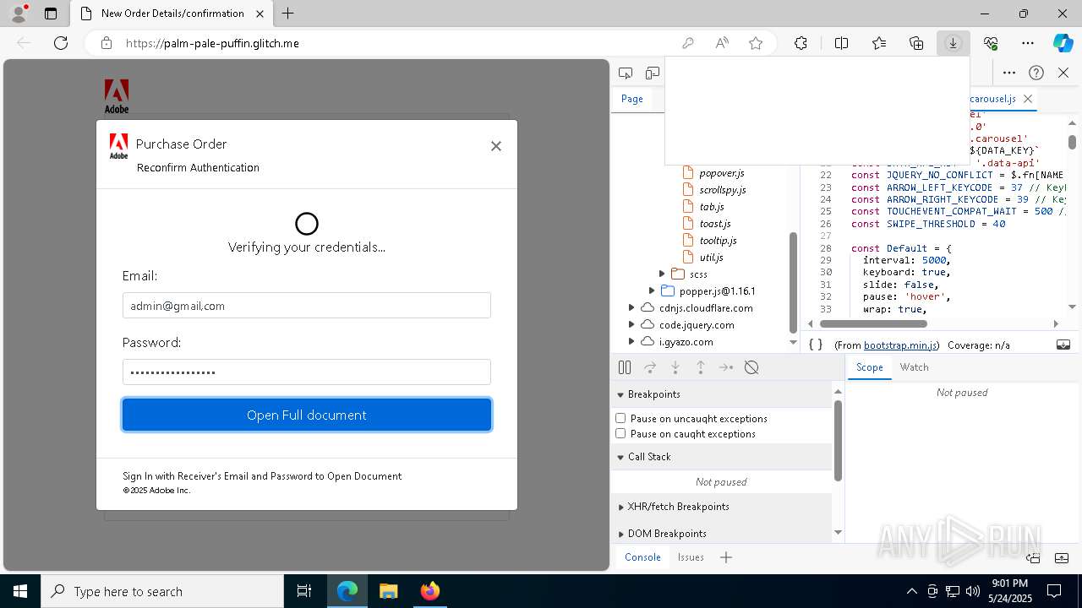The width and height of the screenshot is (1082, 608).
Task: Click the password key icon in address bar
Action: (688, 43)
